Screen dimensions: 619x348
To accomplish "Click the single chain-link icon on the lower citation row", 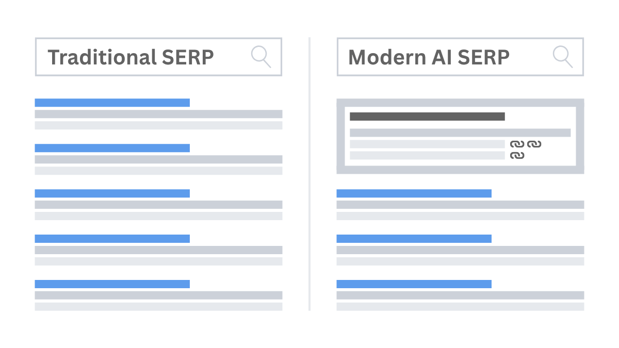I will pos(517,155).
